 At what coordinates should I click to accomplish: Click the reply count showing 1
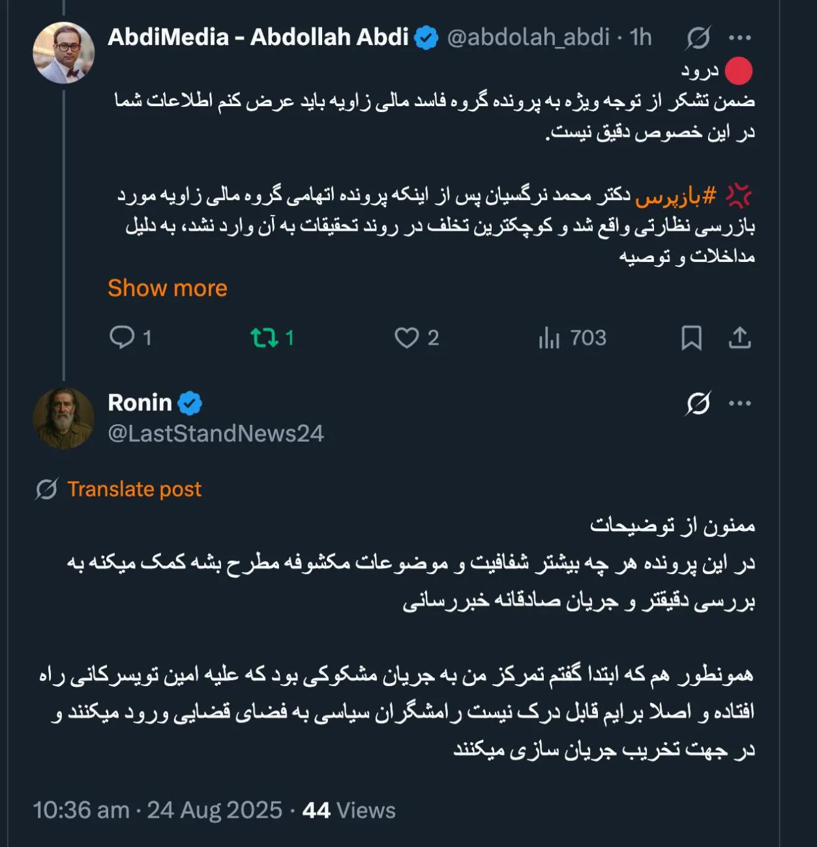[x=147, y=337]
